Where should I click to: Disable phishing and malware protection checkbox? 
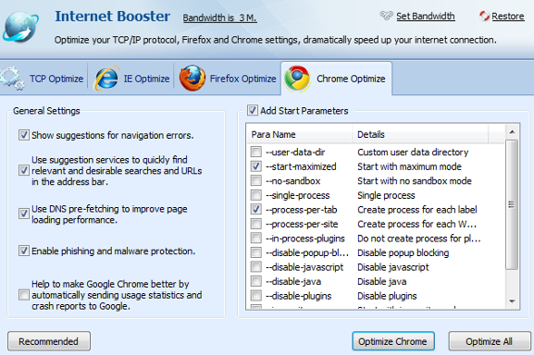[24, 251]
